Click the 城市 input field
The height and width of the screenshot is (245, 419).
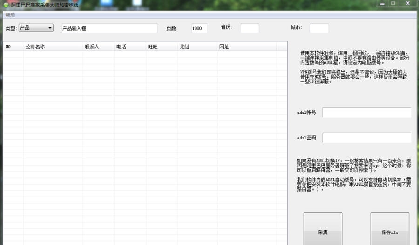click(x=319, y=28)
